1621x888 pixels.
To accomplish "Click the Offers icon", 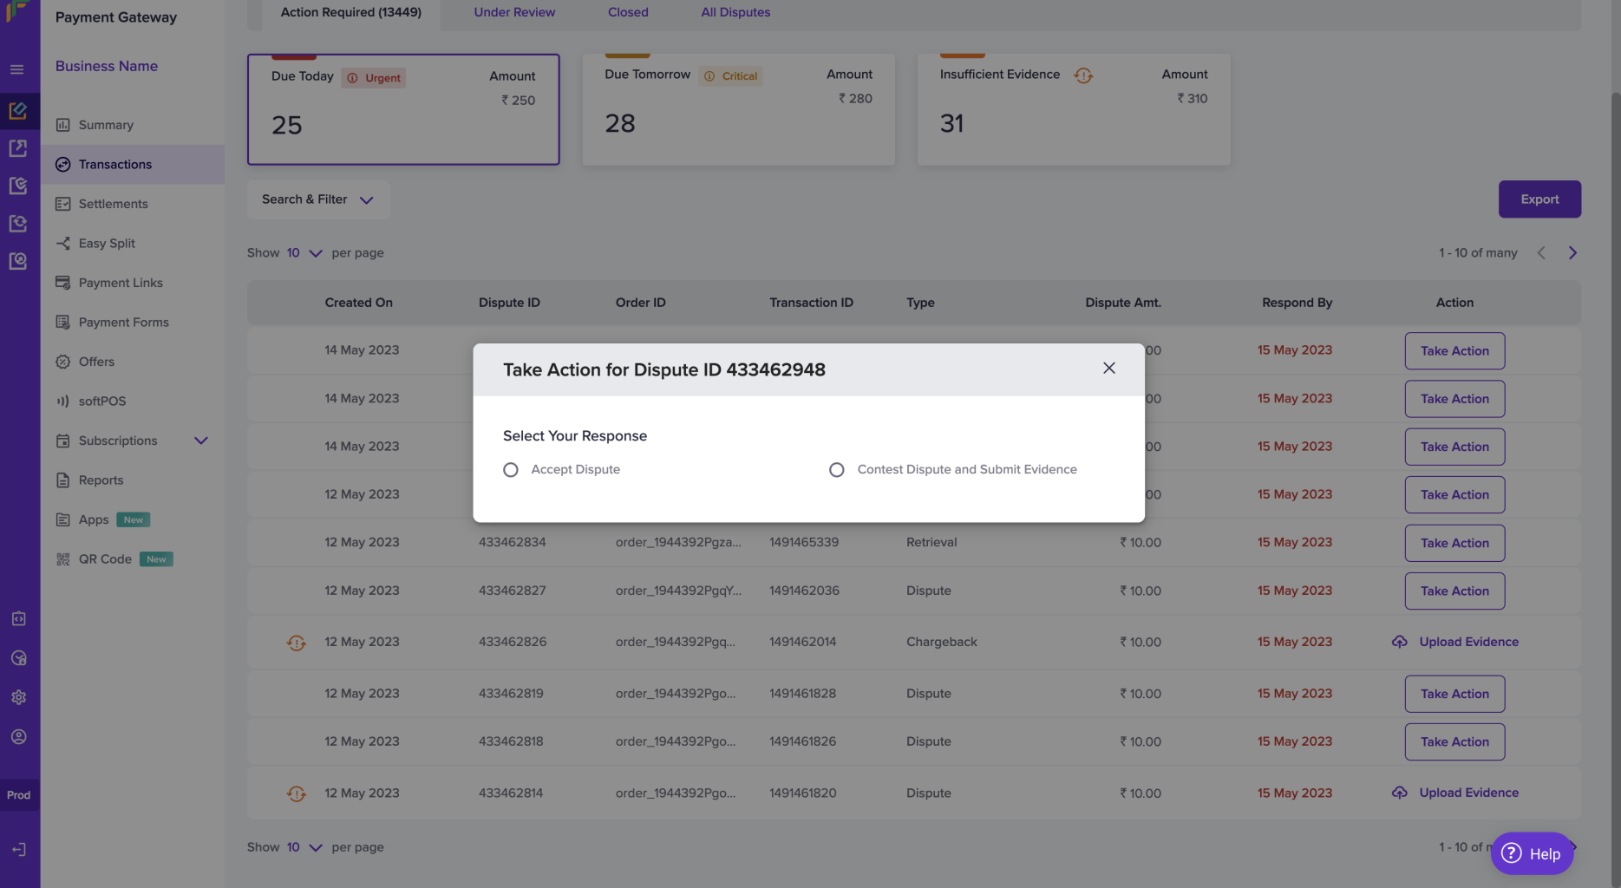I will [x=62, y=362].
